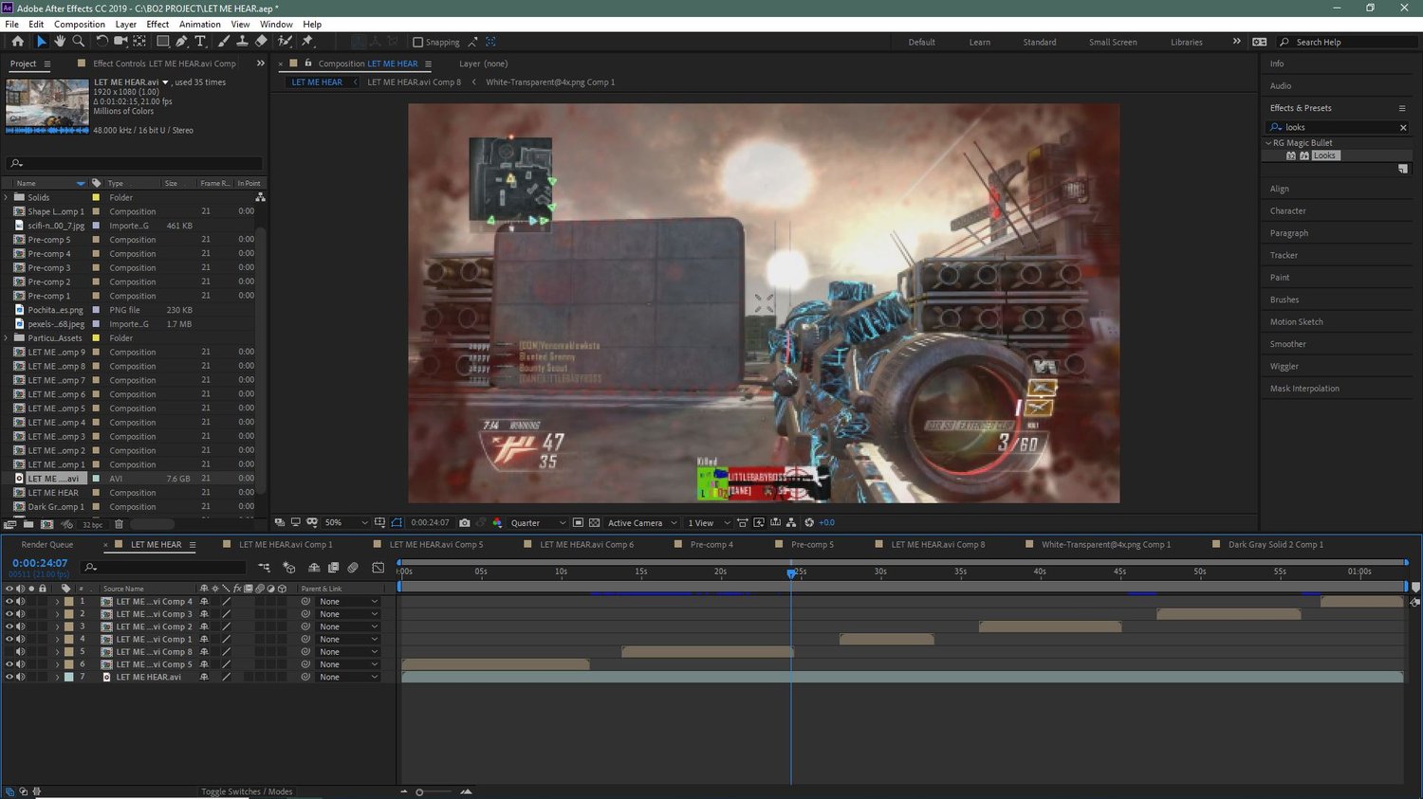Hide layer 3 Comp 2 video eye
Screen dimensions: 1423x799
[x=9, y=626]
